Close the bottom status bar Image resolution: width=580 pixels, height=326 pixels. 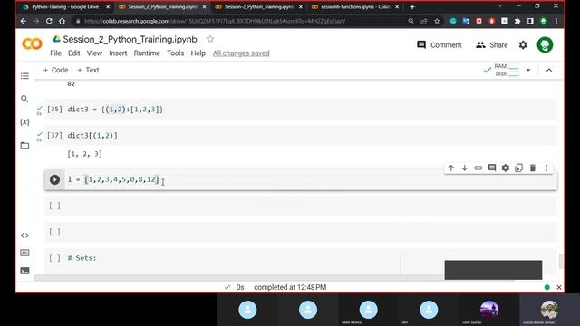coord(559,287)
